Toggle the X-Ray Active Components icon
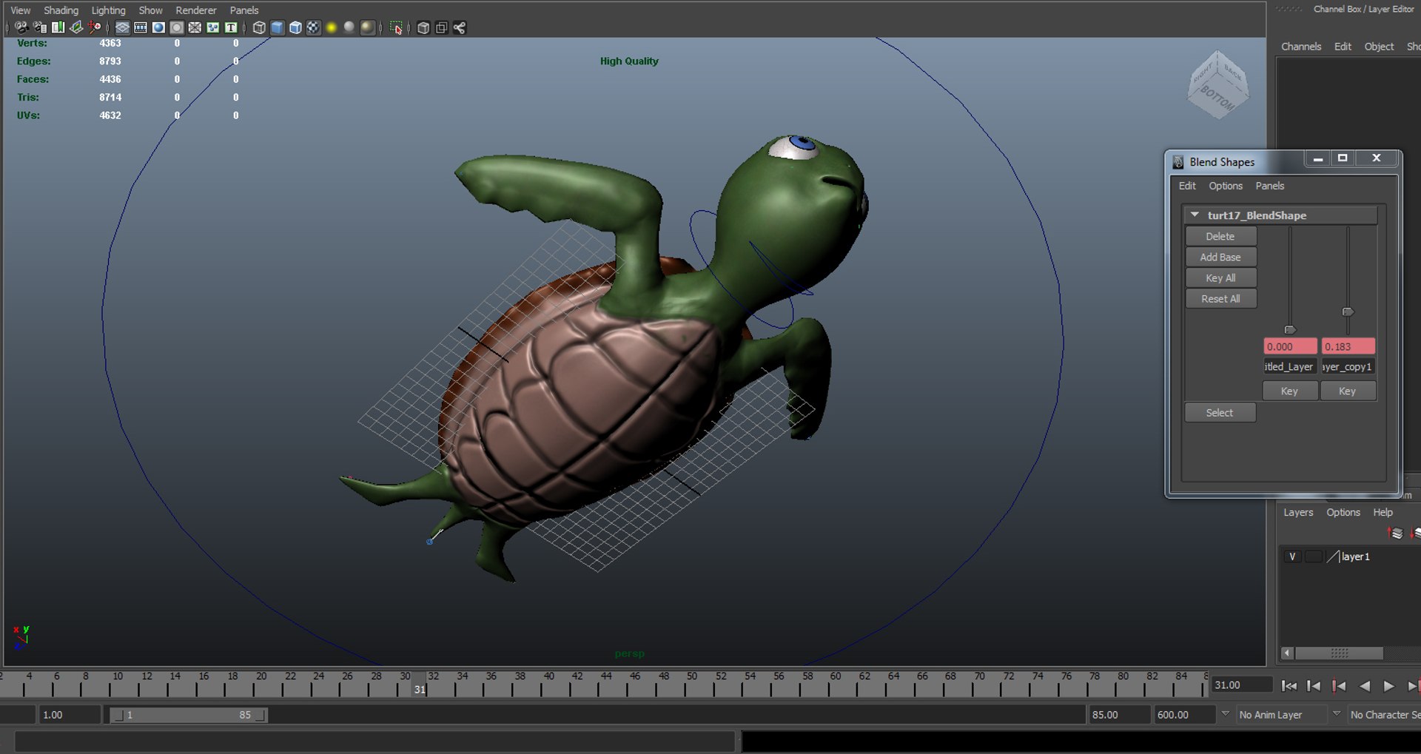The width and height of the screenshot is (1421, 754). click(441, 27)
